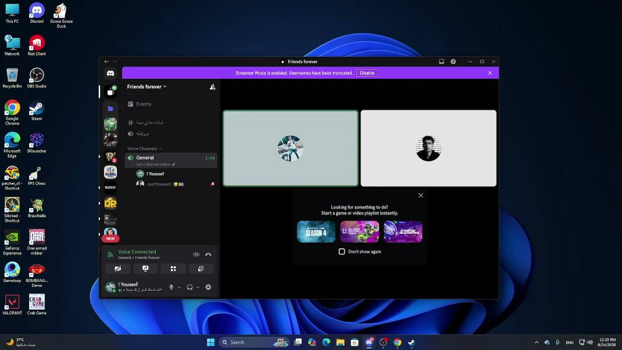
Task: Check the Don't show again box
Action: coord(342,252)
